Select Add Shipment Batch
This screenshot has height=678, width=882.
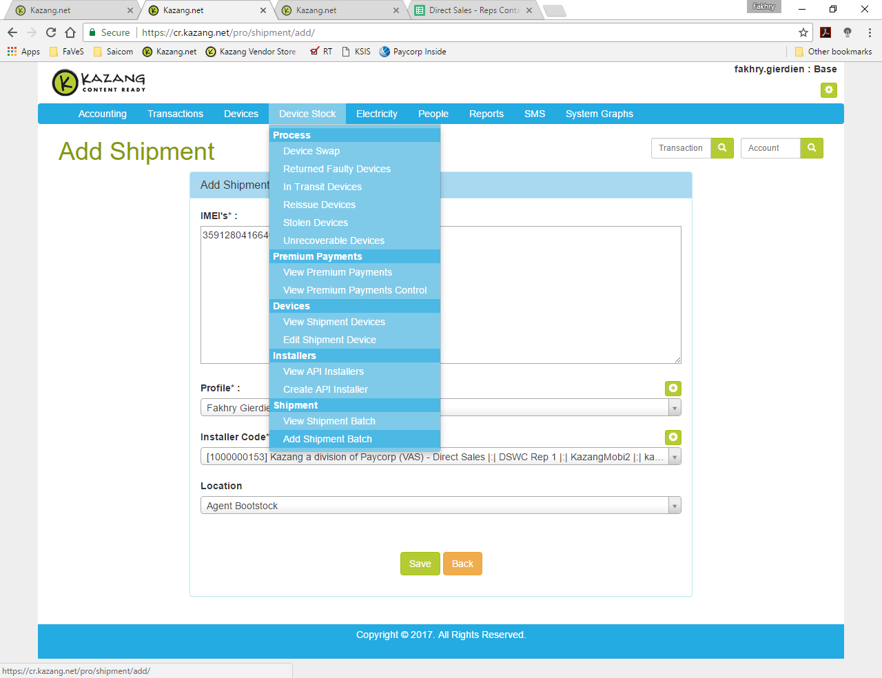coord(355,439)
